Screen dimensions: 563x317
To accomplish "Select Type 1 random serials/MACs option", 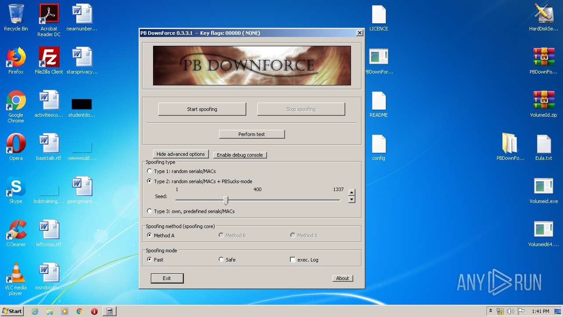I will (x=181, y=171).
